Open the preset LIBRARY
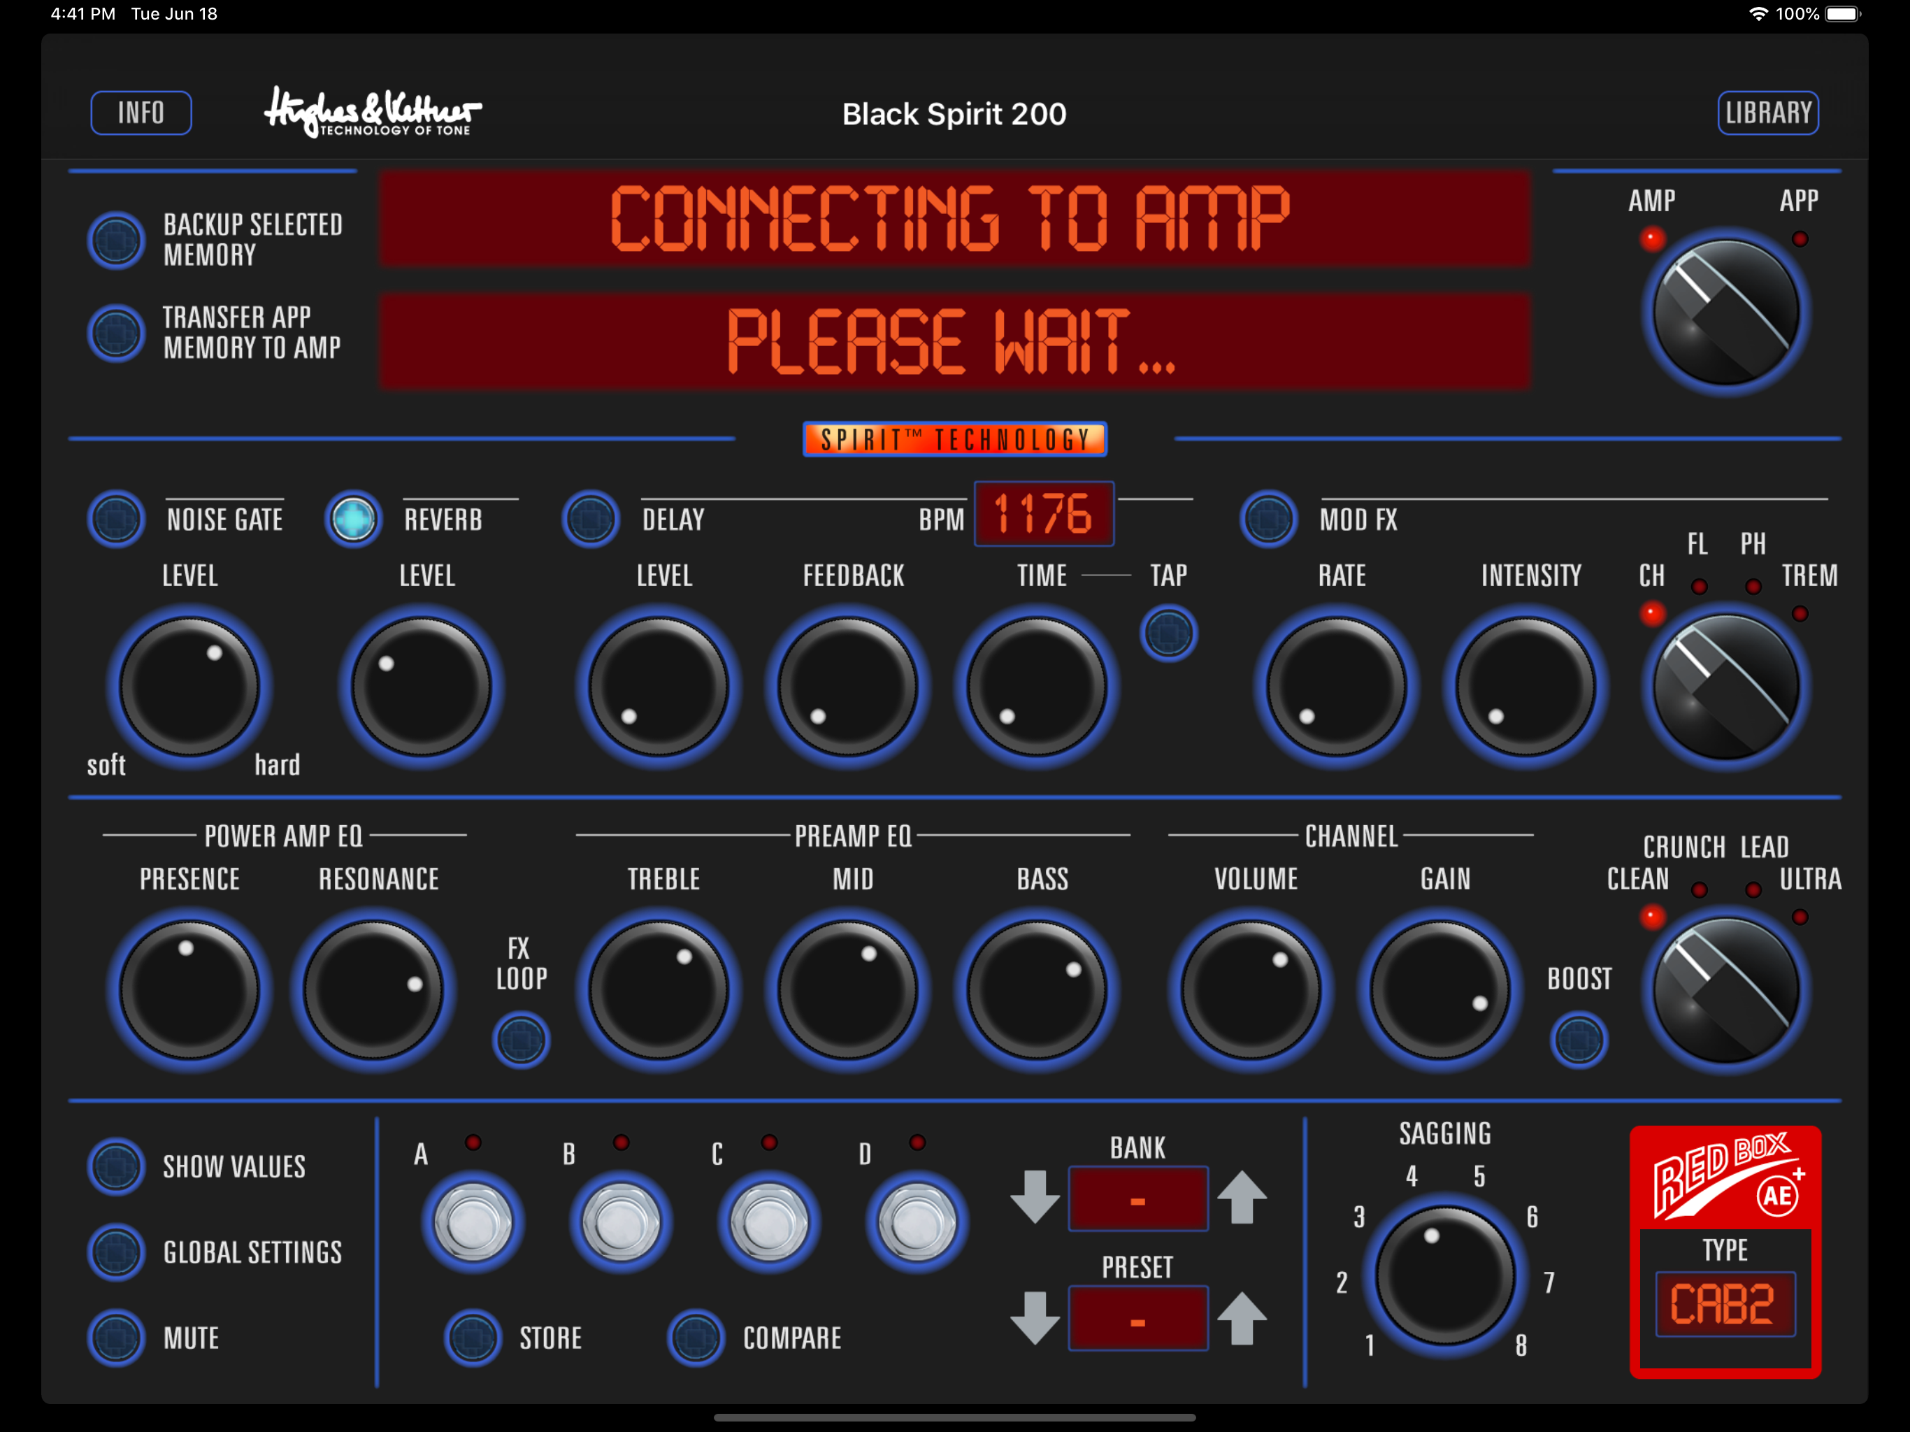 coord(1767,113)
